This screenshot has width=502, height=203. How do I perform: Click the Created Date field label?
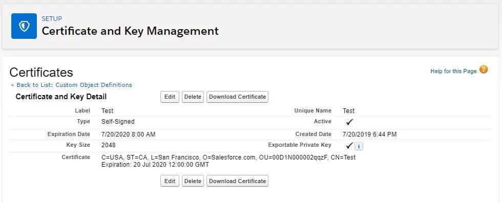[313, 134]
